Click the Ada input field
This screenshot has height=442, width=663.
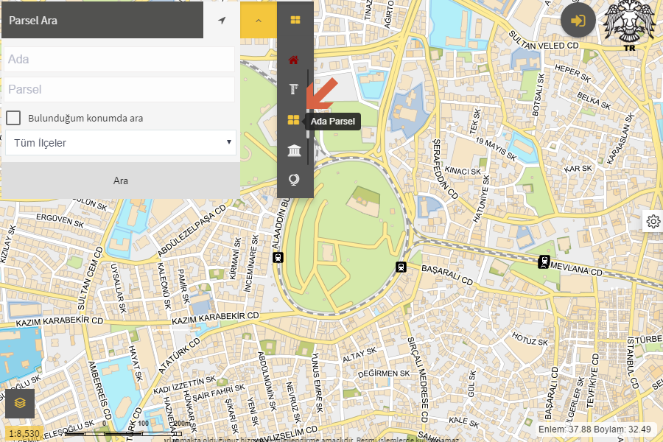click(x=119, y=59)
